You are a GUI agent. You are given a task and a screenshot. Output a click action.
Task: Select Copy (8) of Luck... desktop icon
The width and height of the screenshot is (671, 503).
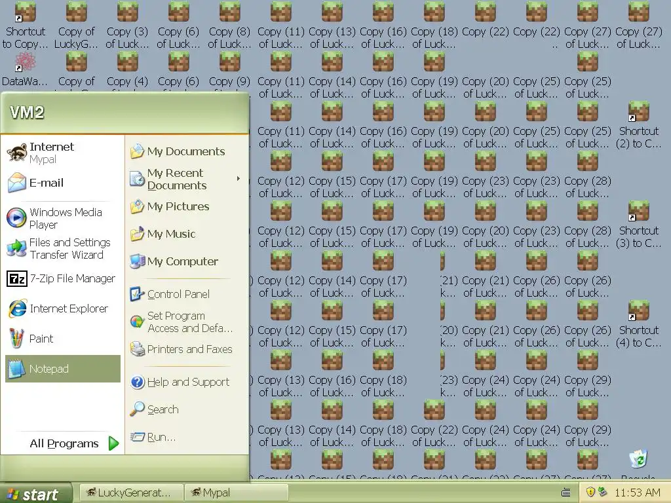[x=229, y=25]
